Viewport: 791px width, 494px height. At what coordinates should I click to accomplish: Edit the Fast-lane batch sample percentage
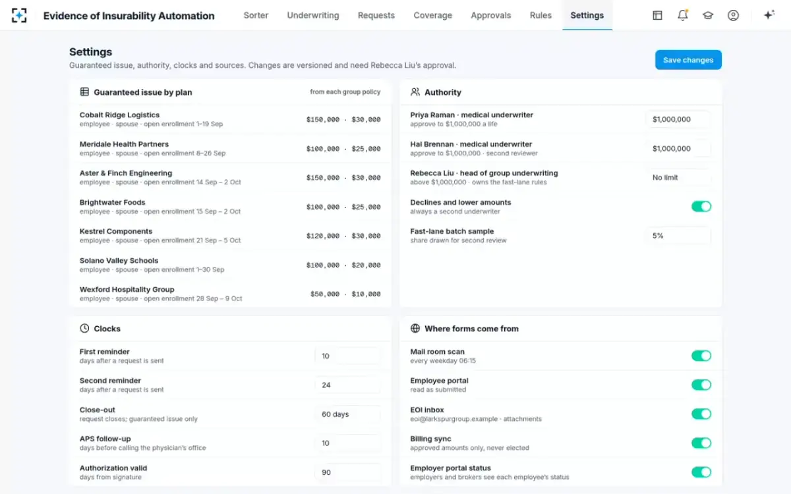point(678,235)
